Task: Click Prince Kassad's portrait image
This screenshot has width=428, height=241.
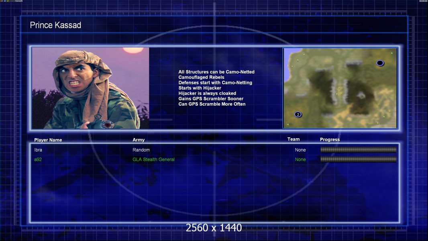Action: click(x=91, y=88)
